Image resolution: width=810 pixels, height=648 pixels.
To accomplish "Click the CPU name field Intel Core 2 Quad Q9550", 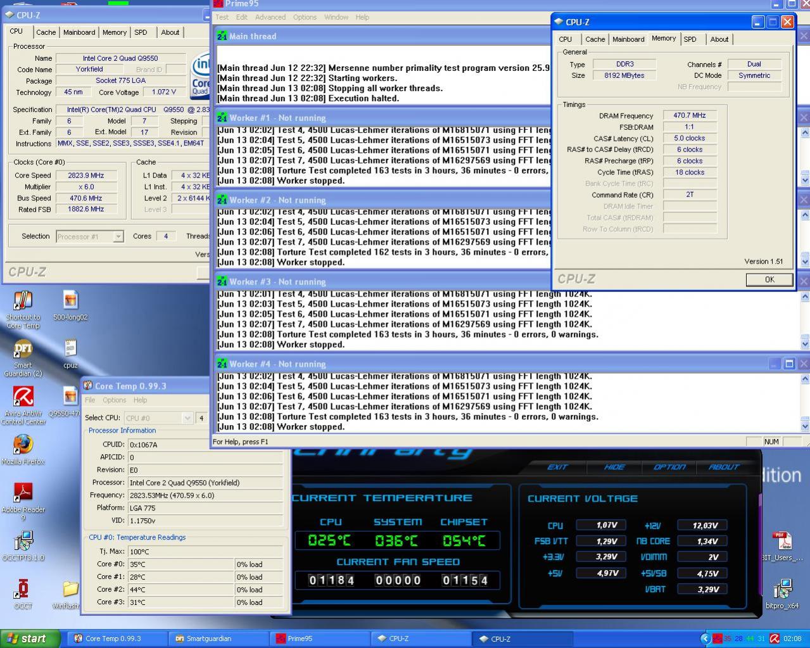I will 120,58.
